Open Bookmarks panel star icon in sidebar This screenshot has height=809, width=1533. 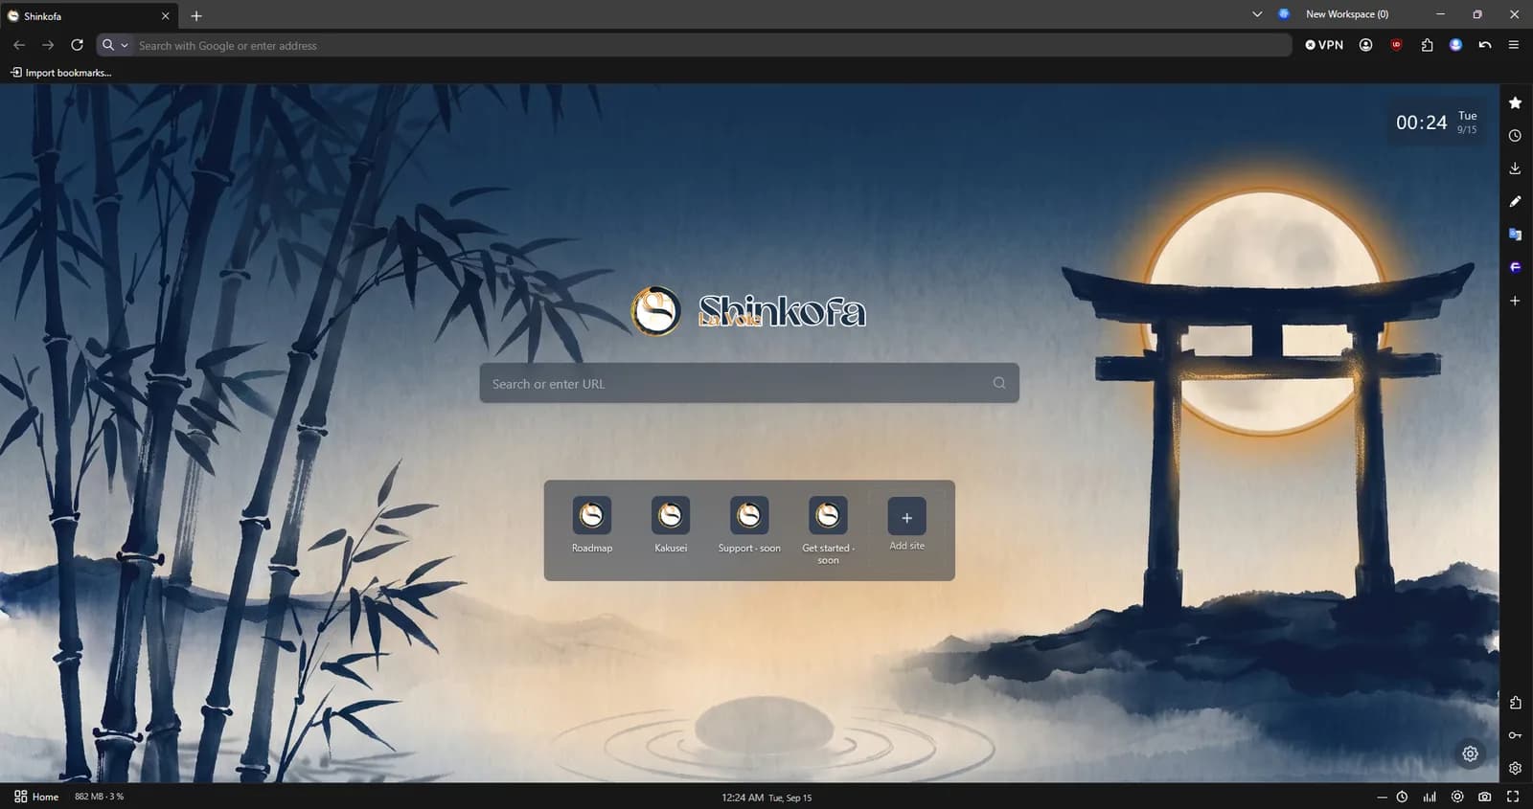click(x=1515, y=102)
